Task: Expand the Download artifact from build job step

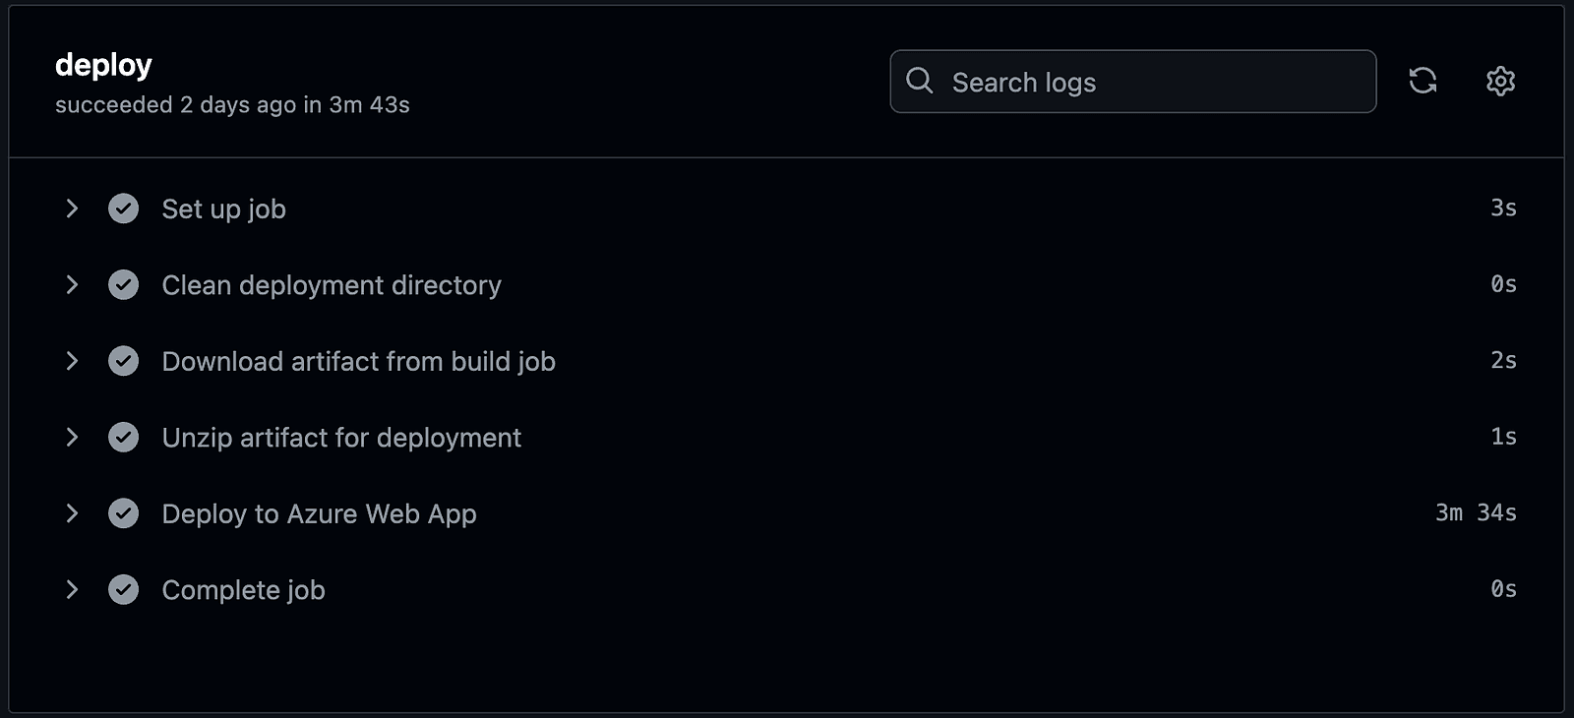Action: 72,361
